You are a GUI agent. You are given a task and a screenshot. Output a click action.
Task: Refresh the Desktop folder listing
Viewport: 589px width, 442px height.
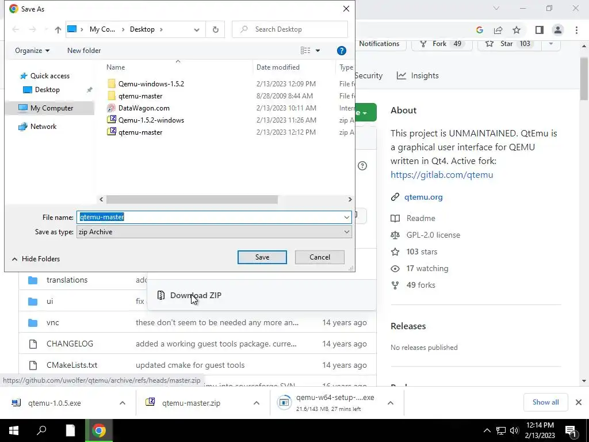click(215, 29)
